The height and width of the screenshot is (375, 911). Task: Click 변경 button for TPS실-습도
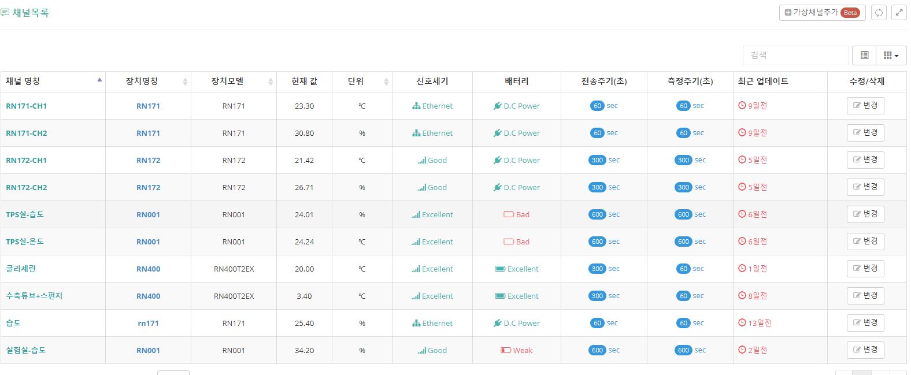[x=865, y=214]
